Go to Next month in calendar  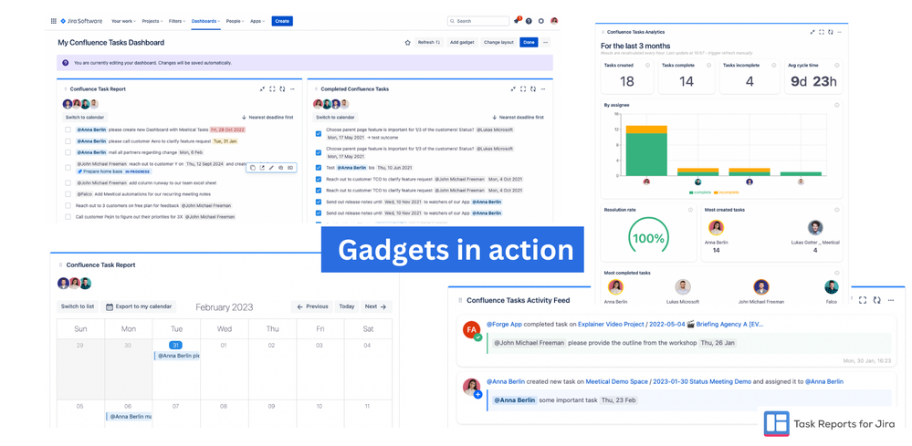[376, 306]
